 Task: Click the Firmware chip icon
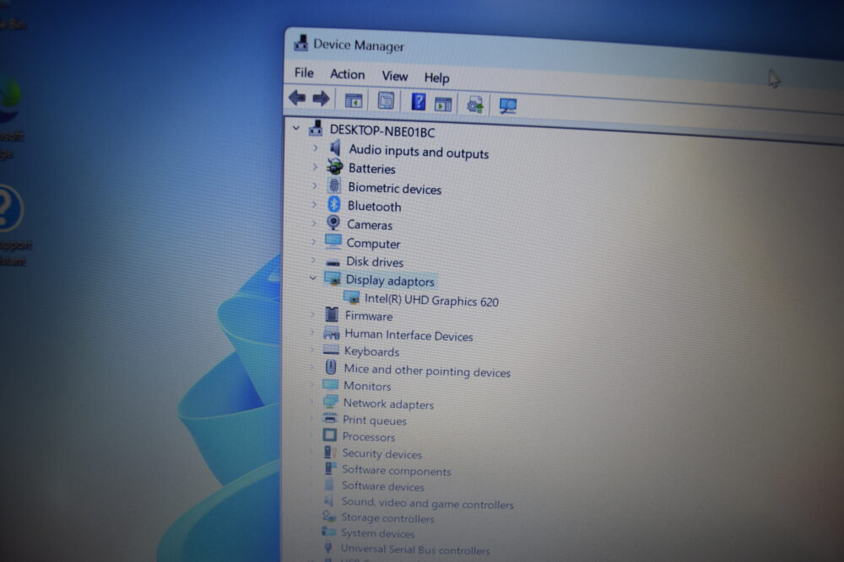click(332, 314)
